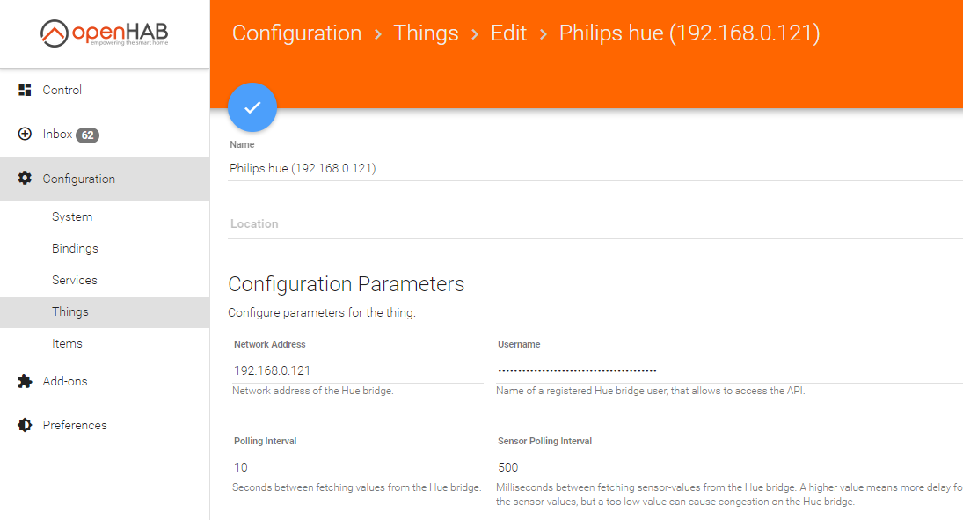Click the Configuration gear icon
Viewport: 963px width, 520px height.
25,179
